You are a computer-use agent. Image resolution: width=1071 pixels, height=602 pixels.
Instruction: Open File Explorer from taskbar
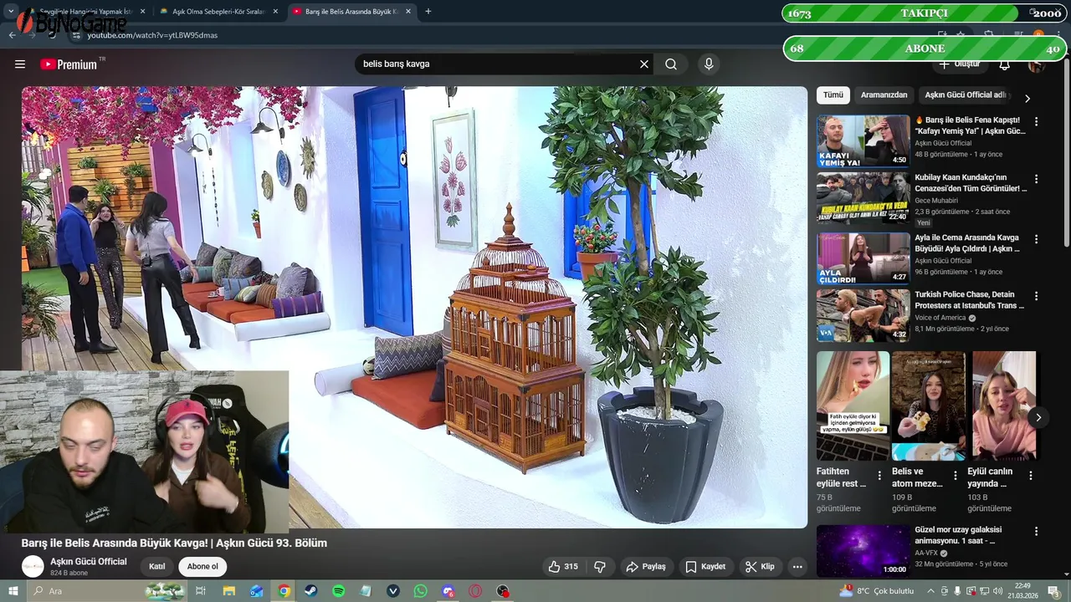pos(228,591)
